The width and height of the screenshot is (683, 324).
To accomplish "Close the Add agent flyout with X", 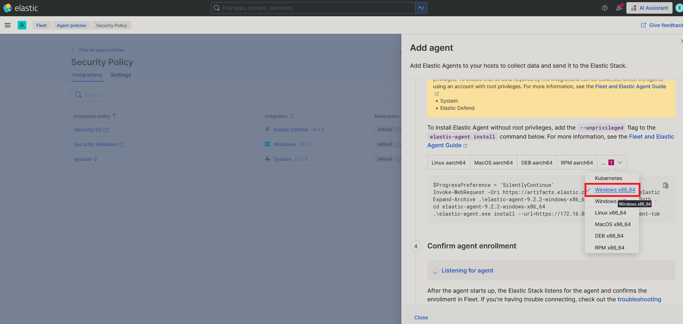I will click(x=681, y=41).
